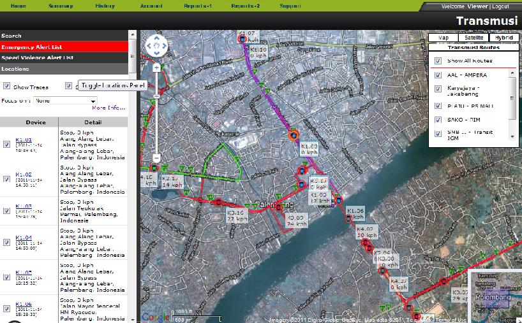Image resolution: width=522 pixels, height=323 pixels.
Task: Click the bus marker above the K1.03 label
Action: (x=294, y=135)
